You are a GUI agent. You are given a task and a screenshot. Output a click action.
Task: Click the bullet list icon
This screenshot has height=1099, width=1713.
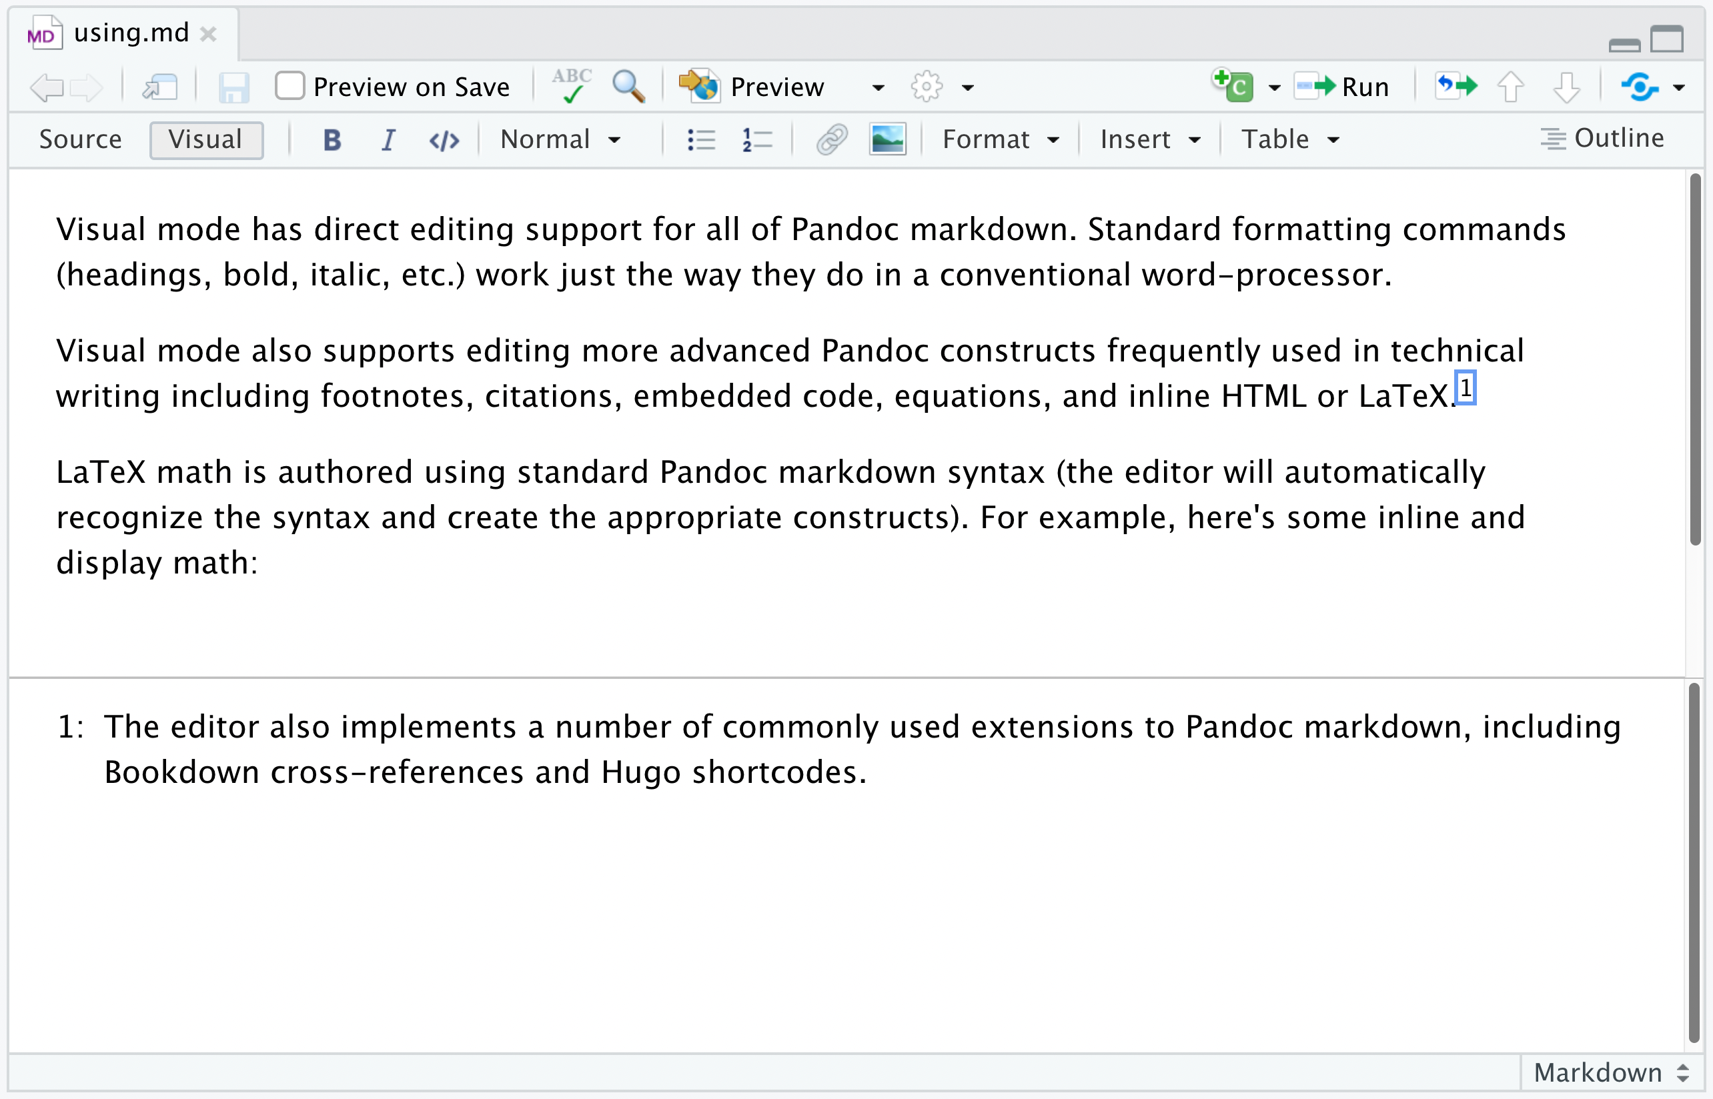[698, 139]
